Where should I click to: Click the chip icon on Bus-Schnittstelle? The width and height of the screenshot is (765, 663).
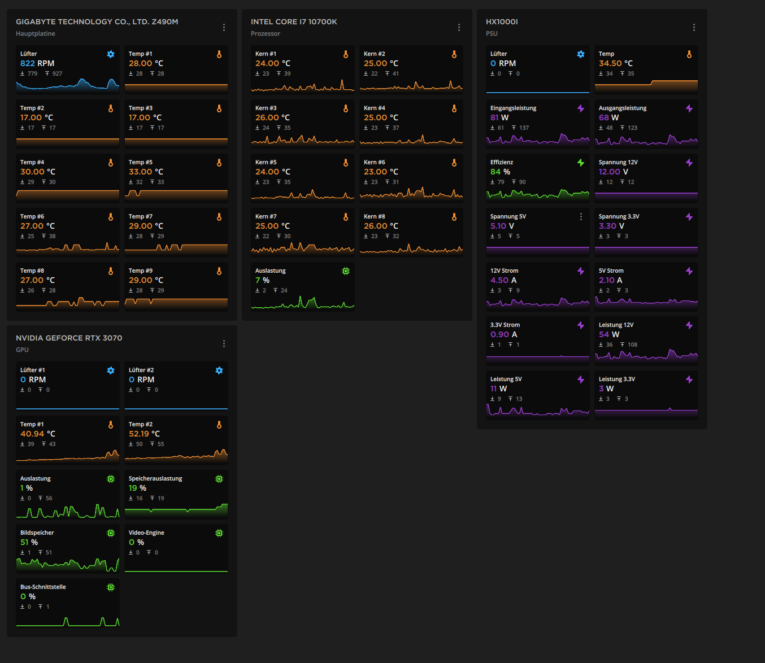(111, 587)
